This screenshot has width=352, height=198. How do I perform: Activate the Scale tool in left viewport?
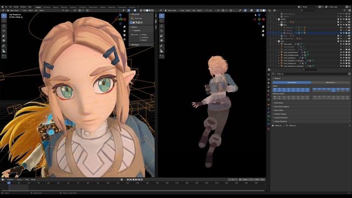pyautogui.click(x=4, y=36)
